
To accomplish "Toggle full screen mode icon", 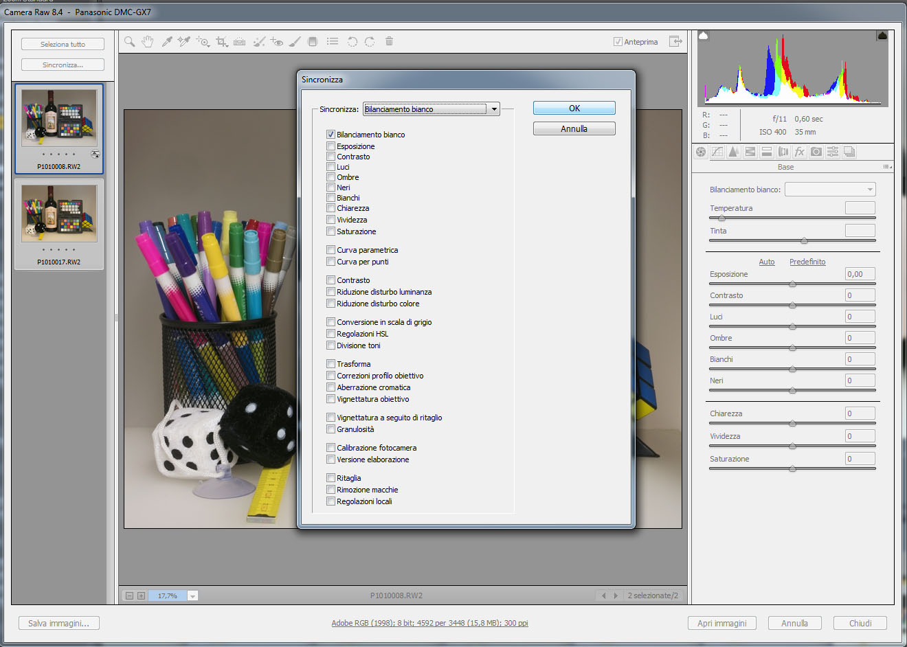I will [675, 42].
